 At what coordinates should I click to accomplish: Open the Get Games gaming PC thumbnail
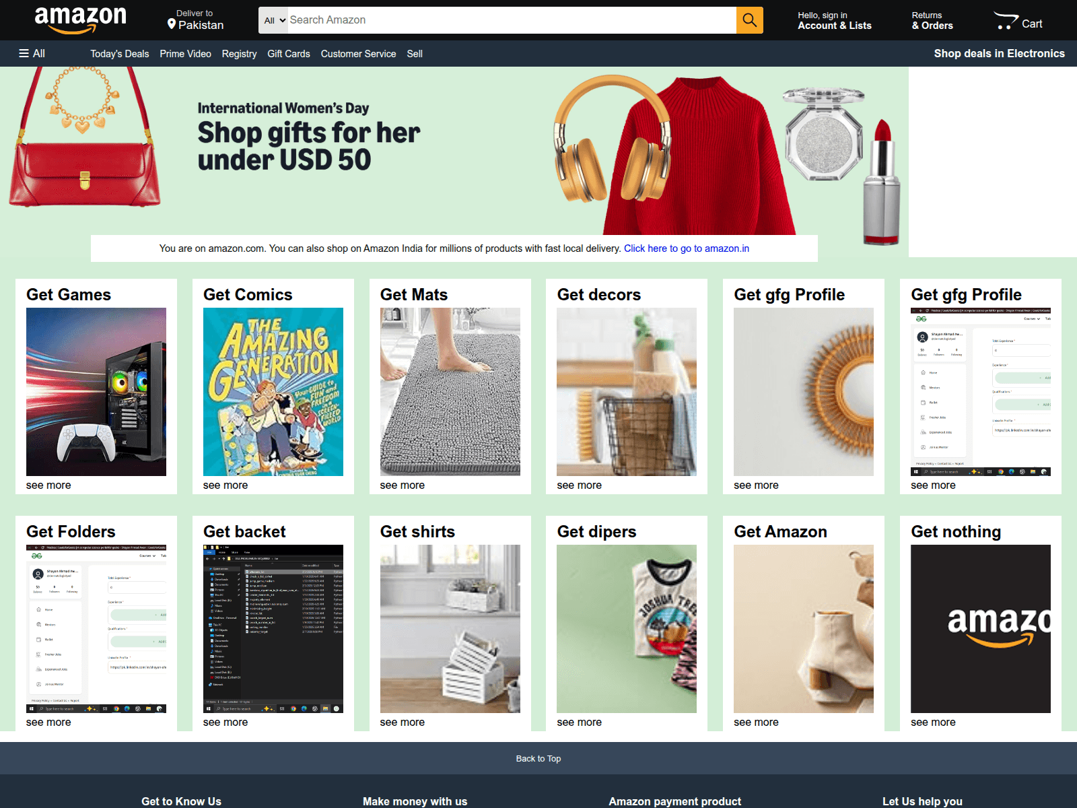tap(96, 392)
